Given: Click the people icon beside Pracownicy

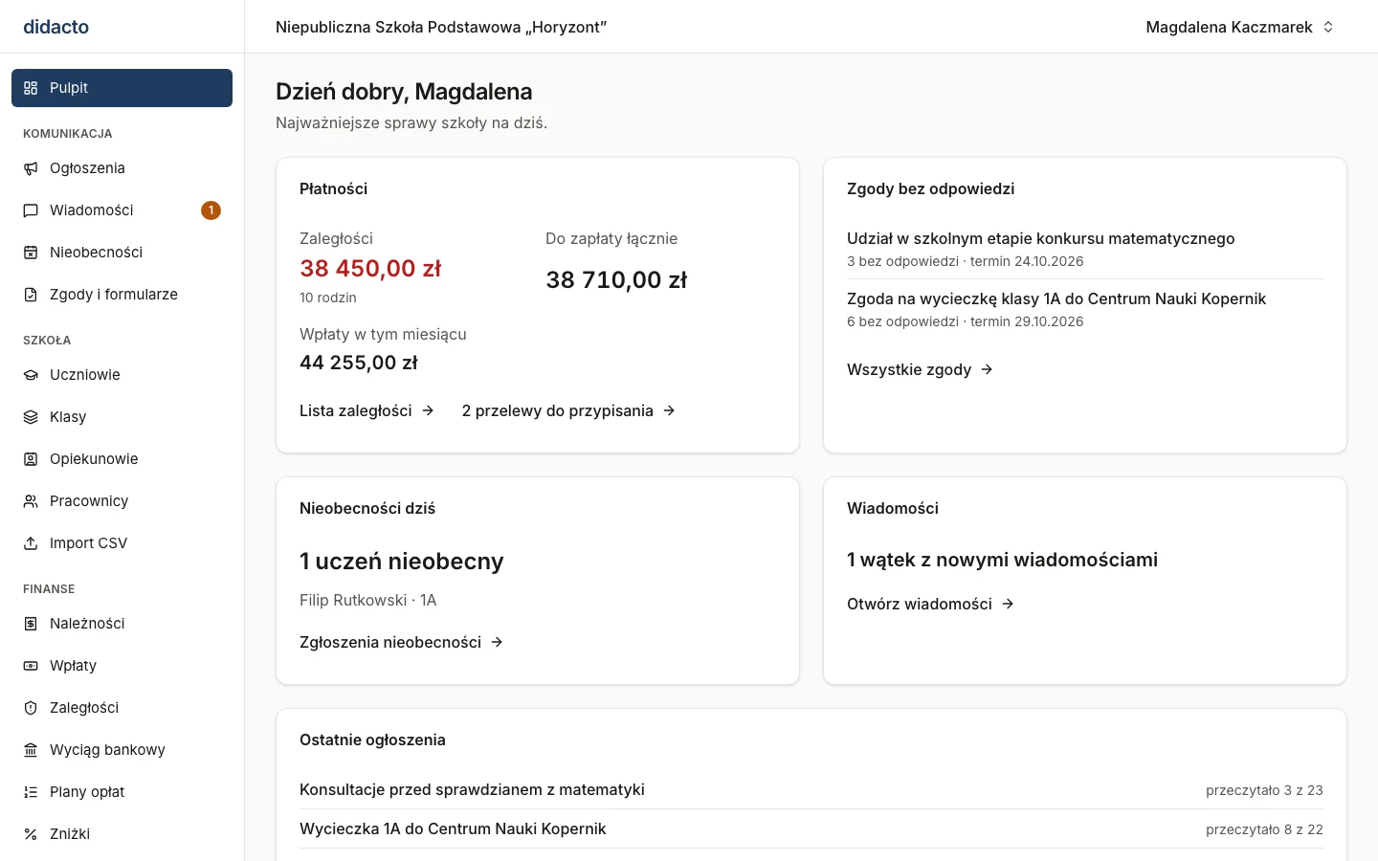Looking at the screenshot, I should pyautogui.click(x=31, y=501).
